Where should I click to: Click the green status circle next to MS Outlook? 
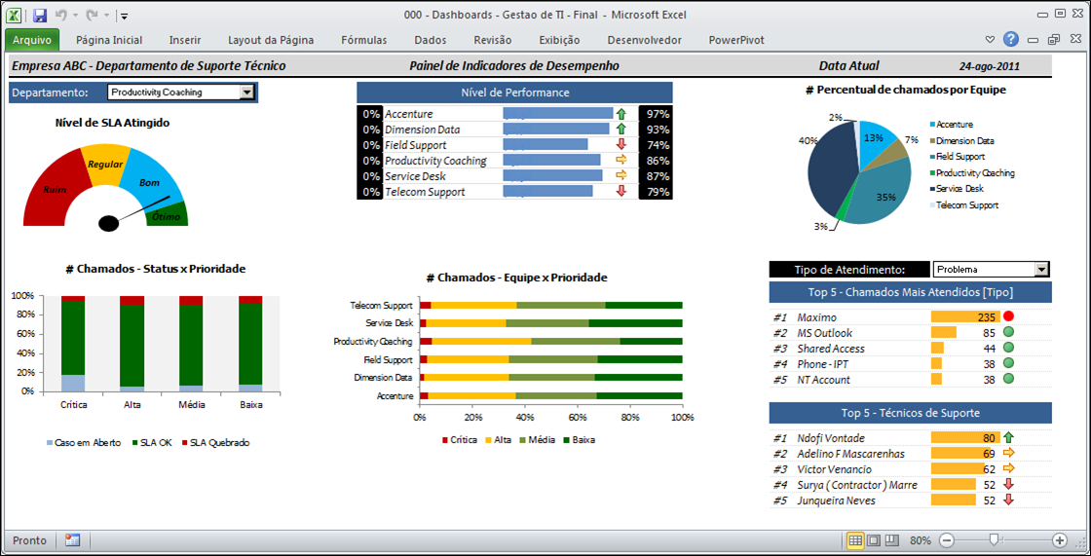[1009, 332]
